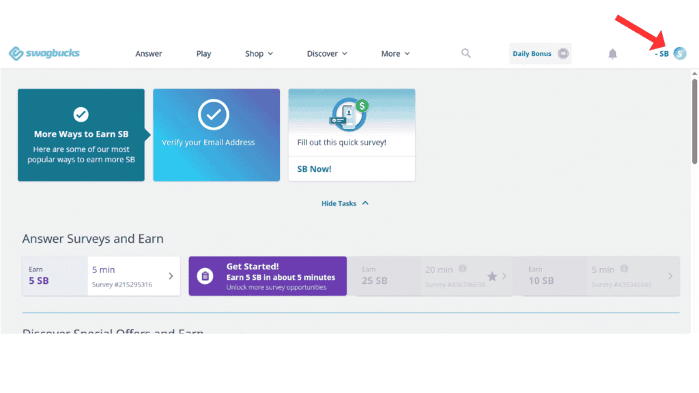Click the dollar phone icon on the survey card
This screenshot has width=699, height=393.
point(349,115)
